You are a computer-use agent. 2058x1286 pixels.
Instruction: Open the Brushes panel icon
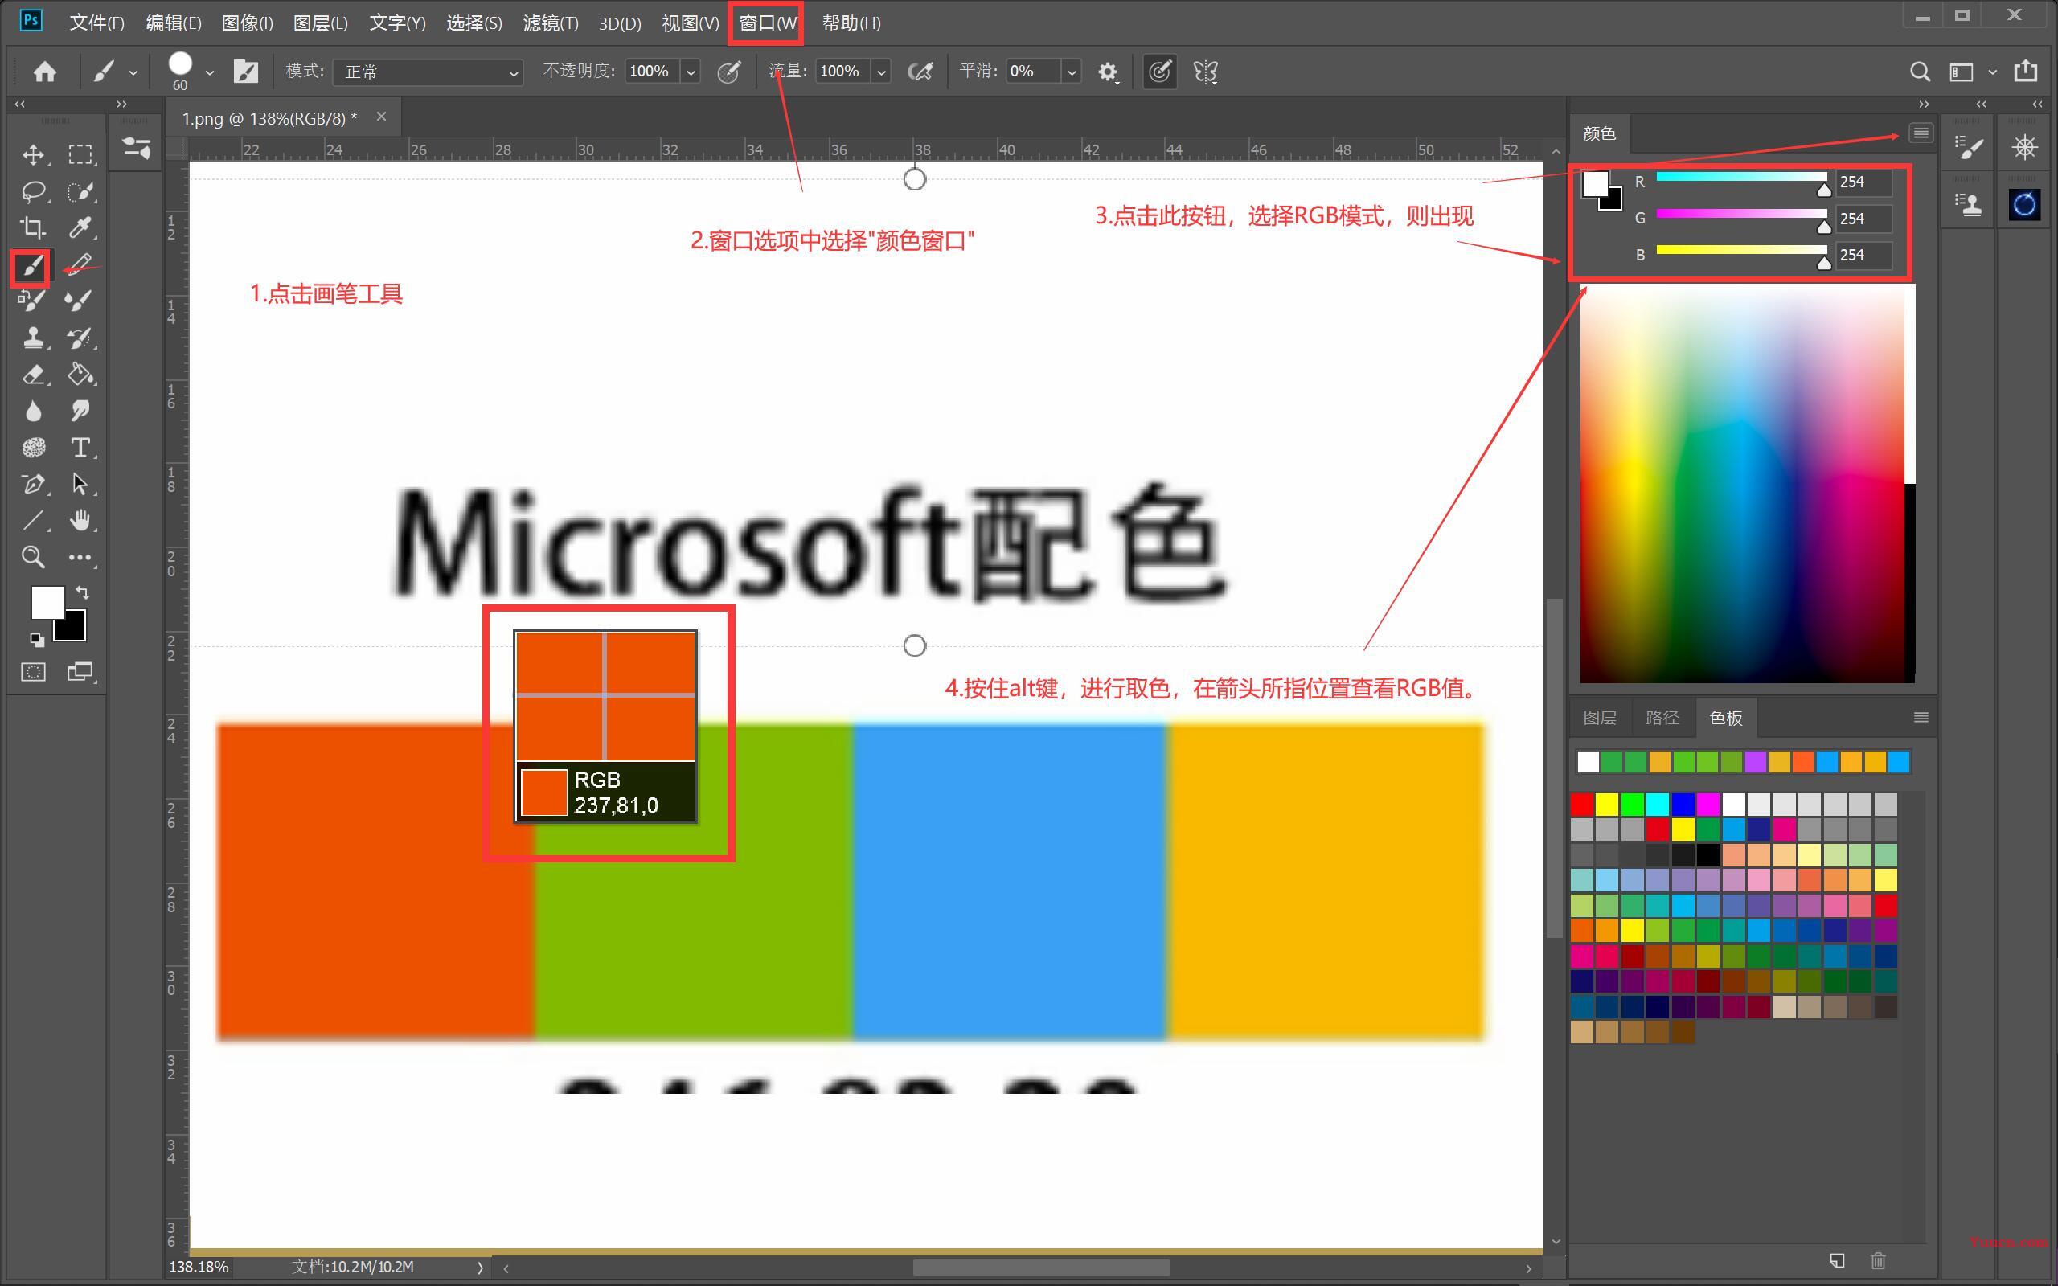pyautogui.click(x=1969, y=148)
